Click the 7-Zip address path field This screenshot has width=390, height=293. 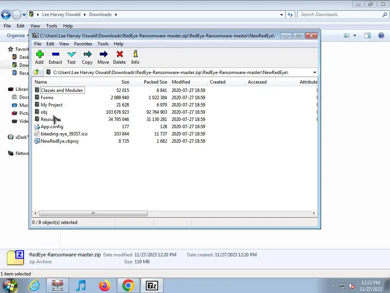[179, 72]
